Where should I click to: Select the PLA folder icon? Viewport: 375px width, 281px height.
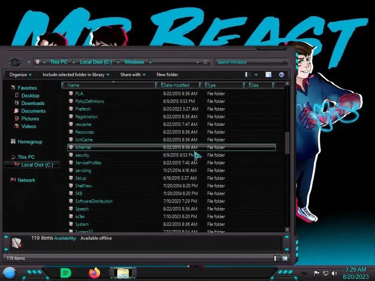[71, 93]
